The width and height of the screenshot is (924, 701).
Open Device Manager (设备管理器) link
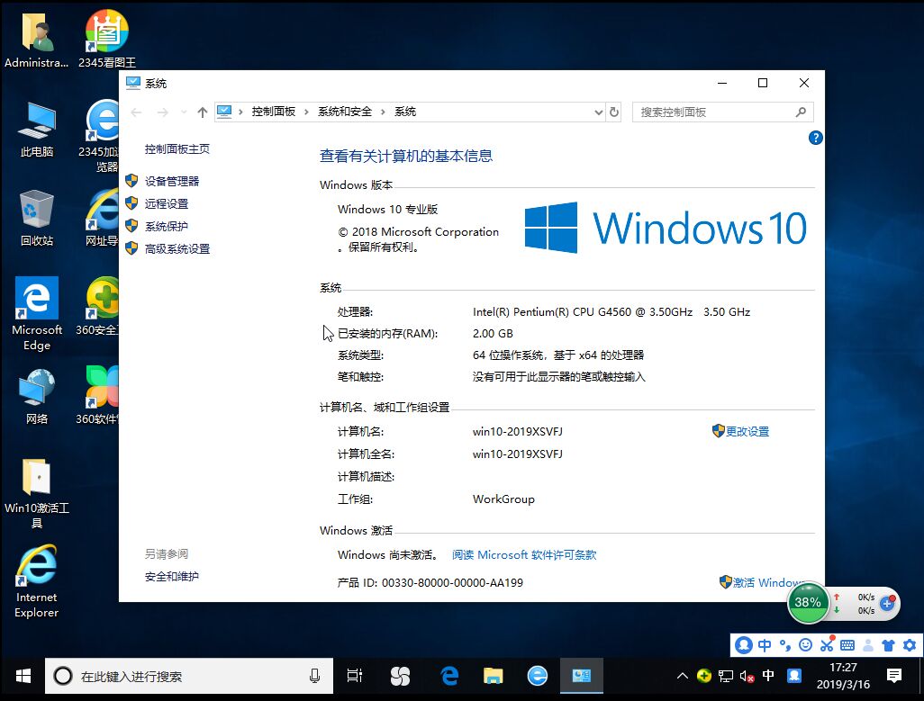click(x=172, y=181)
